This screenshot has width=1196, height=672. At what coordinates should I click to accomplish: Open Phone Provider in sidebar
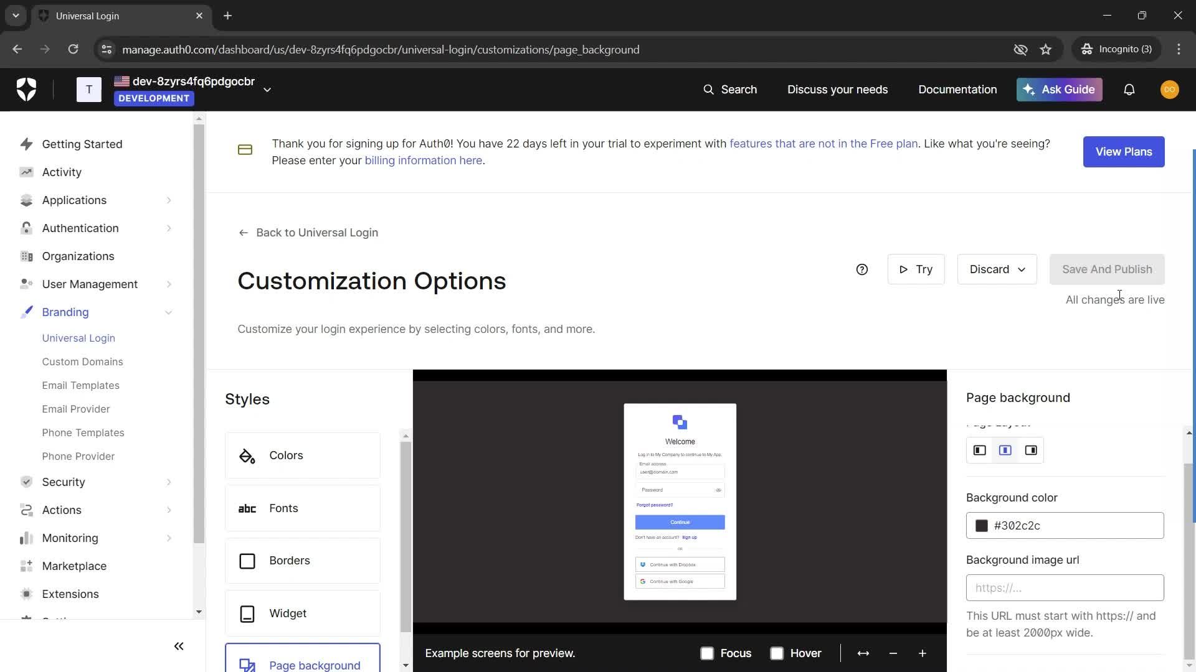click(78, 456)
